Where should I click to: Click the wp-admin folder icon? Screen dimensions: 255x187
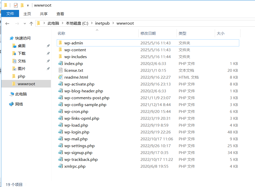click(x=60, y=43)
